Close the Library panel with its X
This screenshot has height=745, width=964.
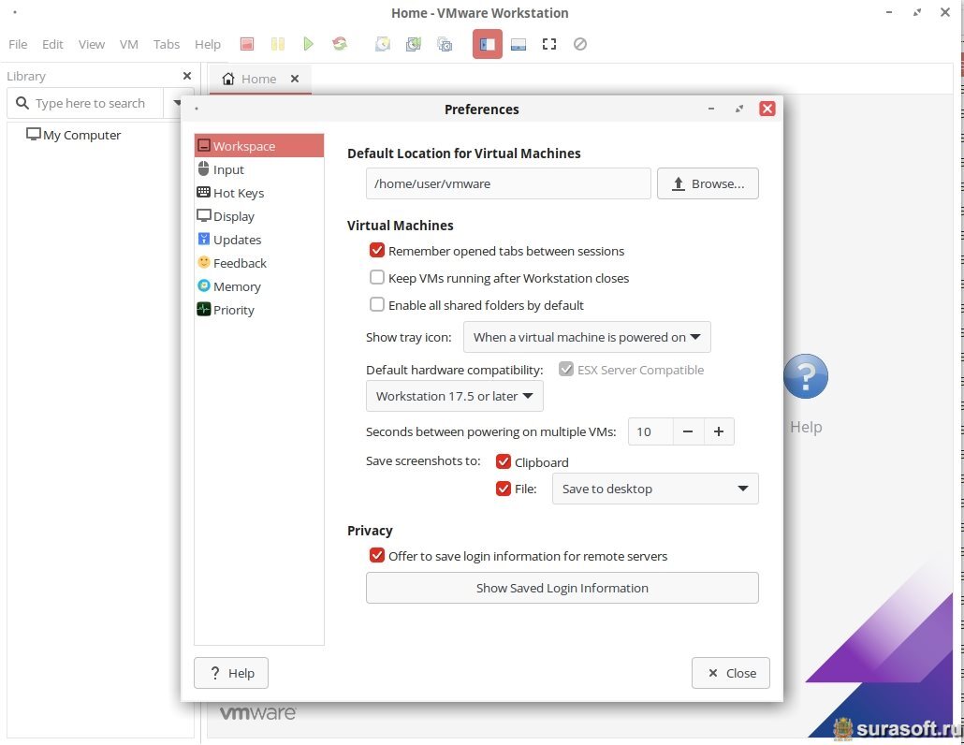point(187,76)
